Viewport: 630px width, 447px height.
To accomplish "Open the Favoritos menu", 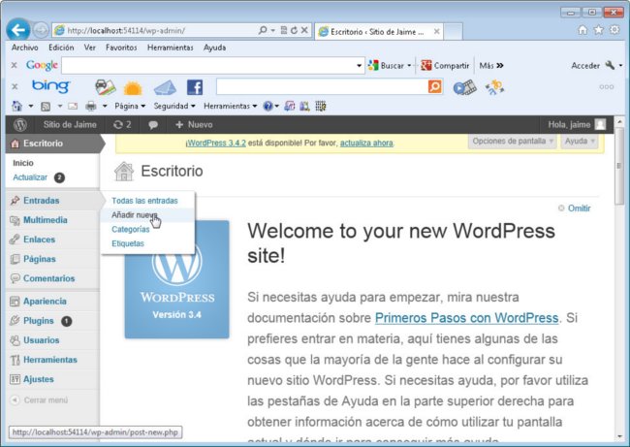I will [x=121, y=48].
